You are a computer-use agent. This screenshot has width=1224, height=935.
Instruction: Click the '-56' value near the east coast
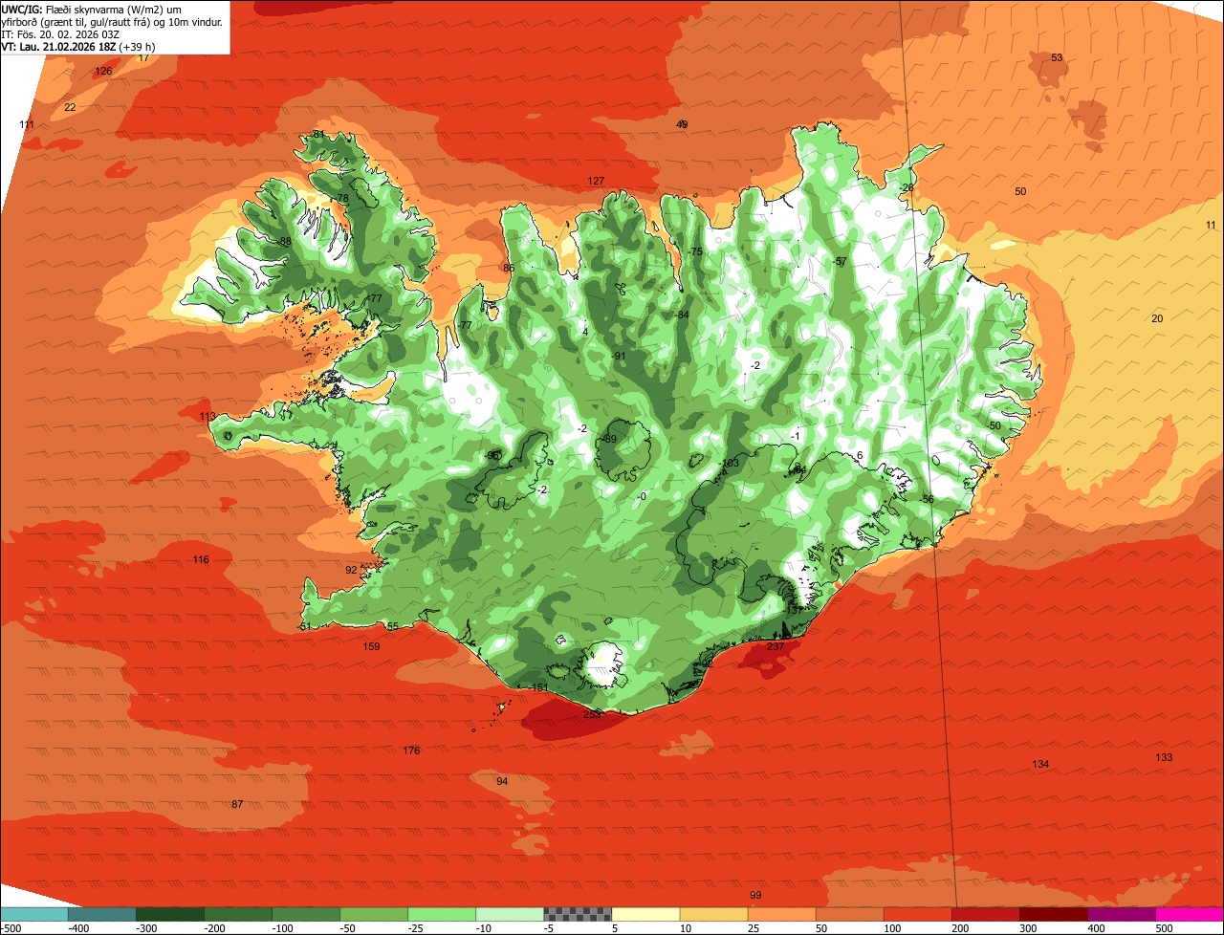pyautogui.click(x=926, y=500)
